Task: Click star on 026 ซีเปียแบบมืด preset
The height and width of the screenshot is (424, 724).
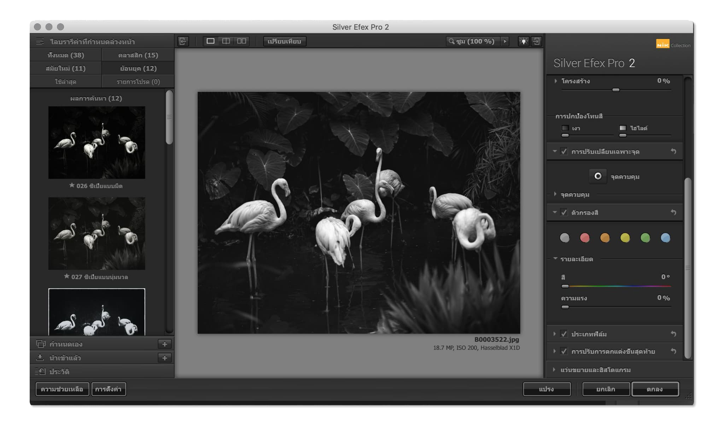Action: point(72,185)
